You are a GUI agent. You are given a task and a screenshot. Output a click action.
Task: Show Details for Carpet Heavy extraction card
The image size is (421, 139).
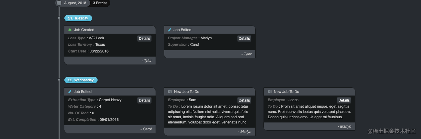click(144, 100)
